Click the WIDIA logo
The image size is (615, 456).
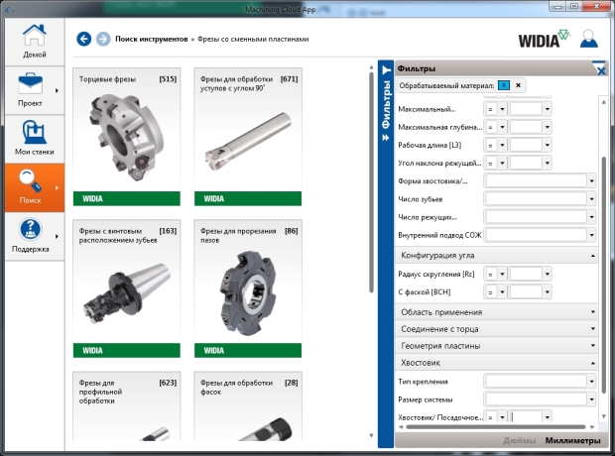(544, 39)
